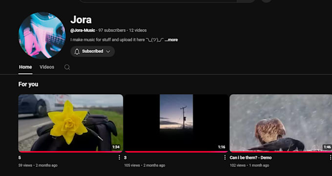Search this channel with the magnifier icon
Viewport: 332px width, 176px height.
coord(67,67)
